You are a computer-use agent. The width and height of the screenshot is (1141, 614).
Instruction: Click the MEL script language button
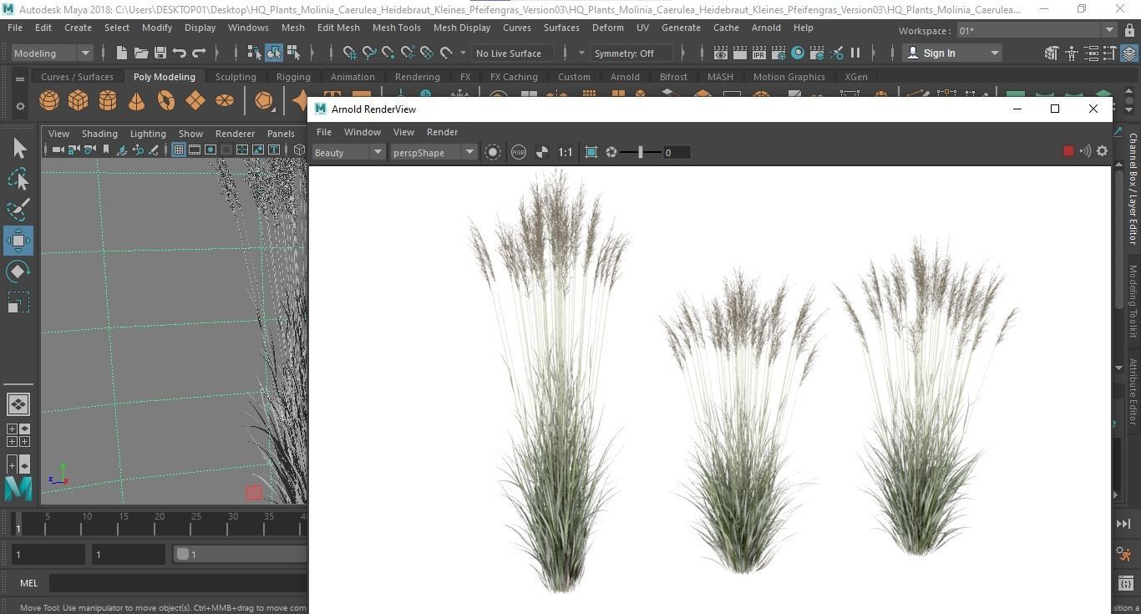click(28, 583)
